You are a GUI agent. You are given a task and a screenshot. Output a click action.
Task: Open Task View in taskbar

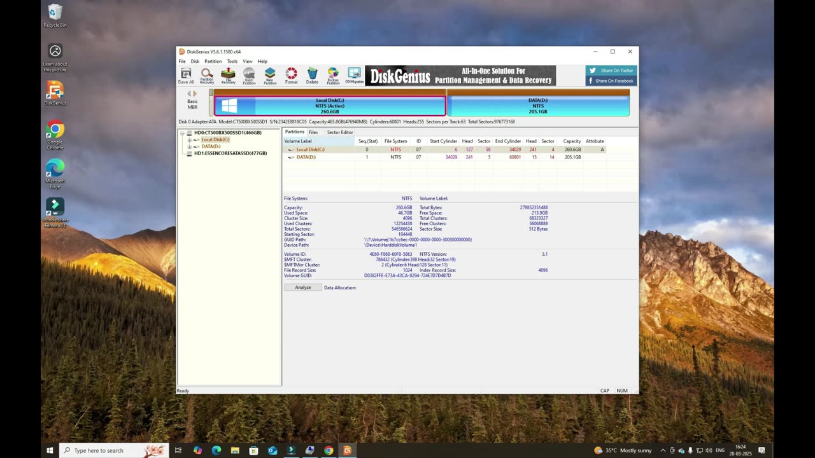[x=178, y=450]
